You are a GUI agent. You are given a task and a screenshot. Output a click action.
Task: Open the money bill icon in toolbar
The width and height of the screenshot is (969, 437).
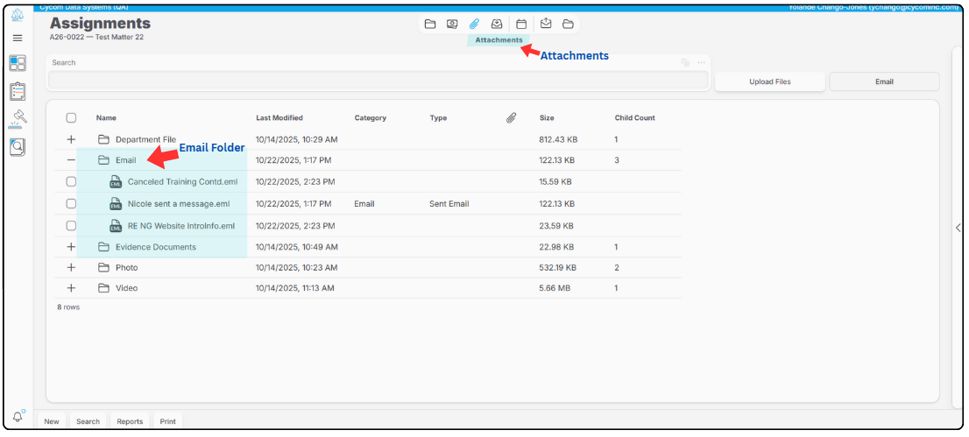coord(452,25)
